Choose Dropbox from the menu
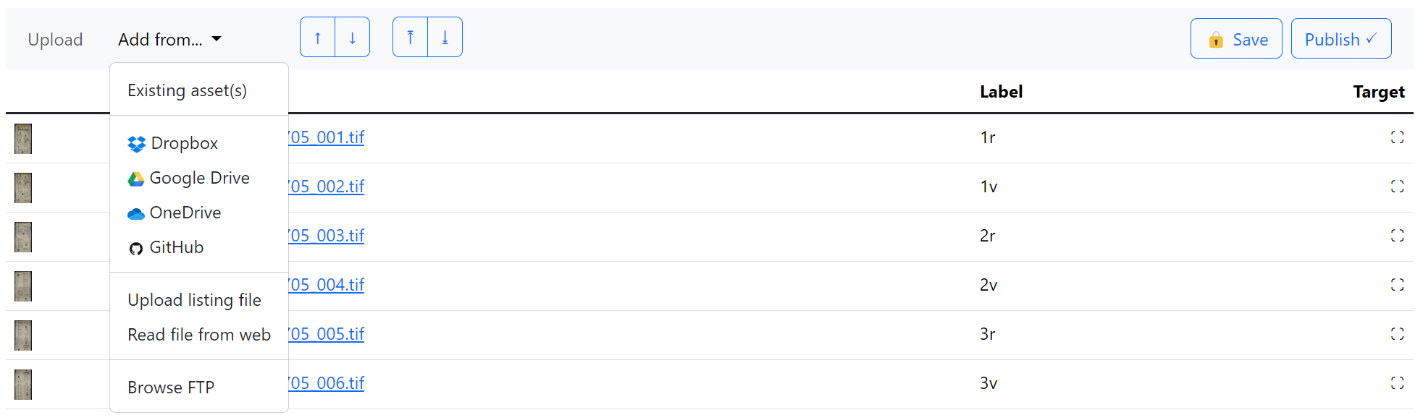 (x=184, y=143)
